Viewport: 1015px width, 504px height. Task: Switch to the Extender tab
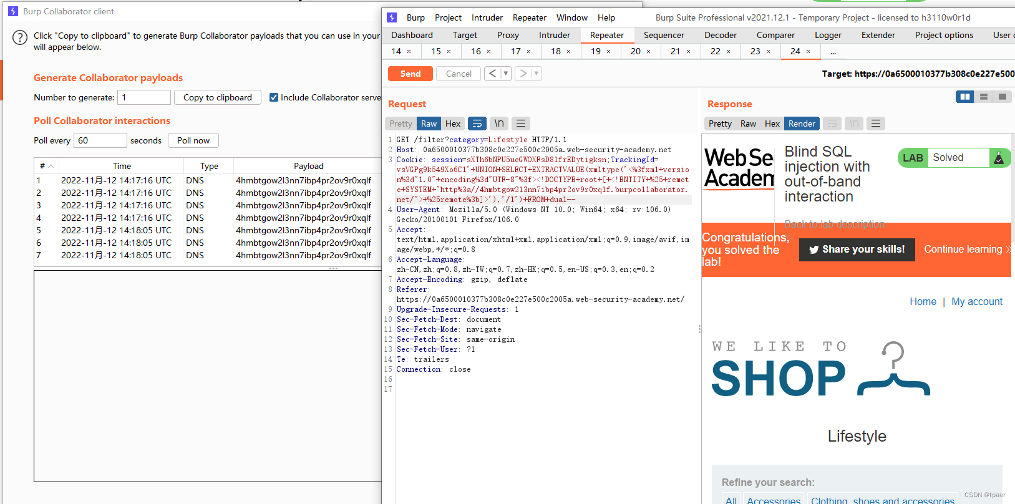point(878,36)
